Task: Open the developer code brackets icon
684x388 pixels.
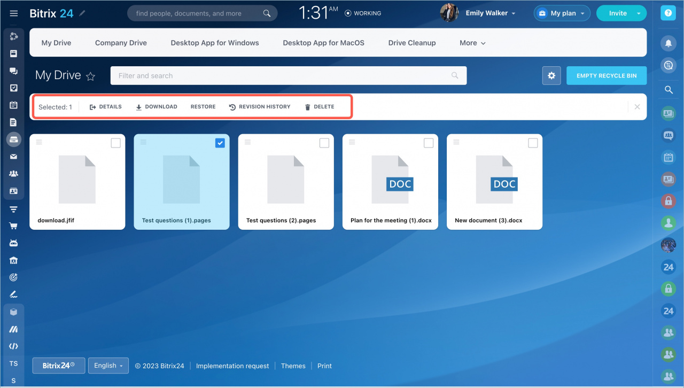Action: click(14, 346)
